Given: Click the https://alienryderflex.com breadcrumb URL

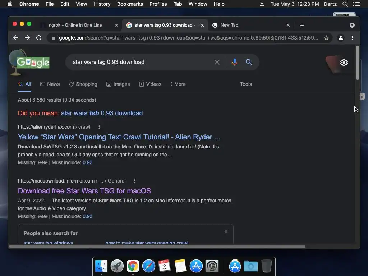Looking at the screenshot, I should point(46,127).
